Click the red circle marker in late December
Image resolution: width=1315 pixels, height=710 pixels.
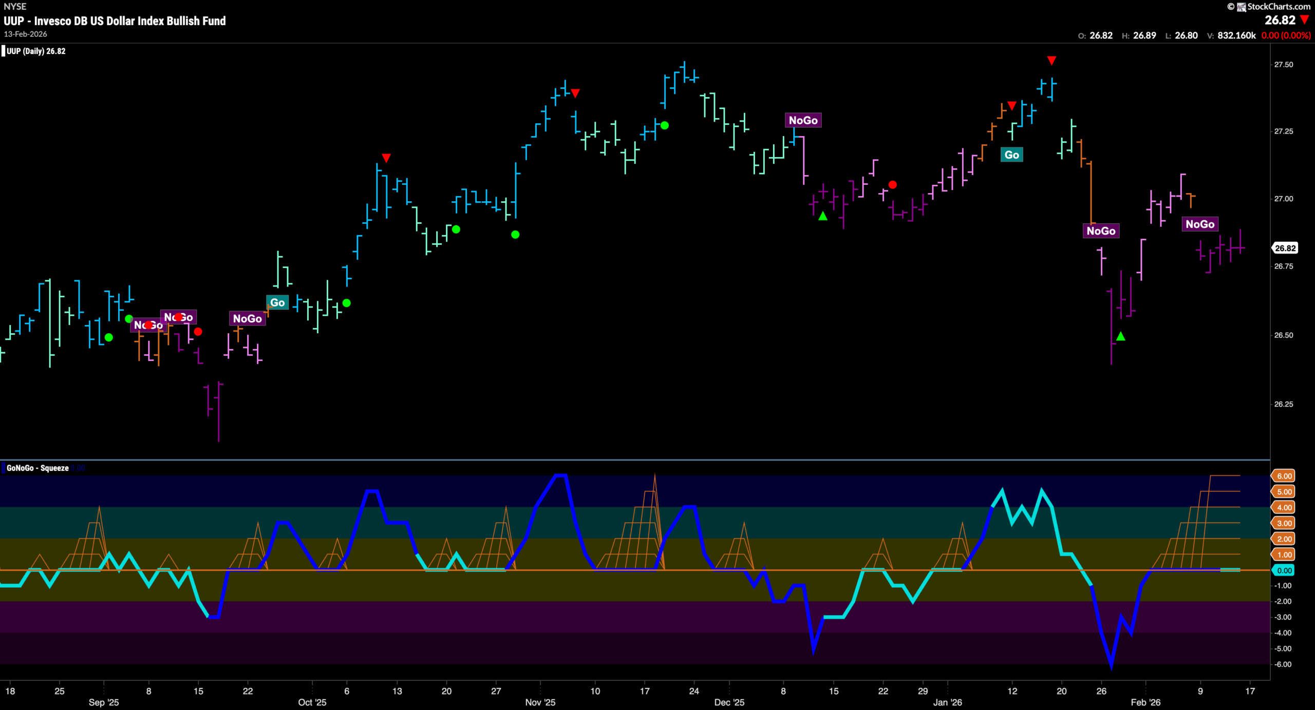[x=893, y=184]
